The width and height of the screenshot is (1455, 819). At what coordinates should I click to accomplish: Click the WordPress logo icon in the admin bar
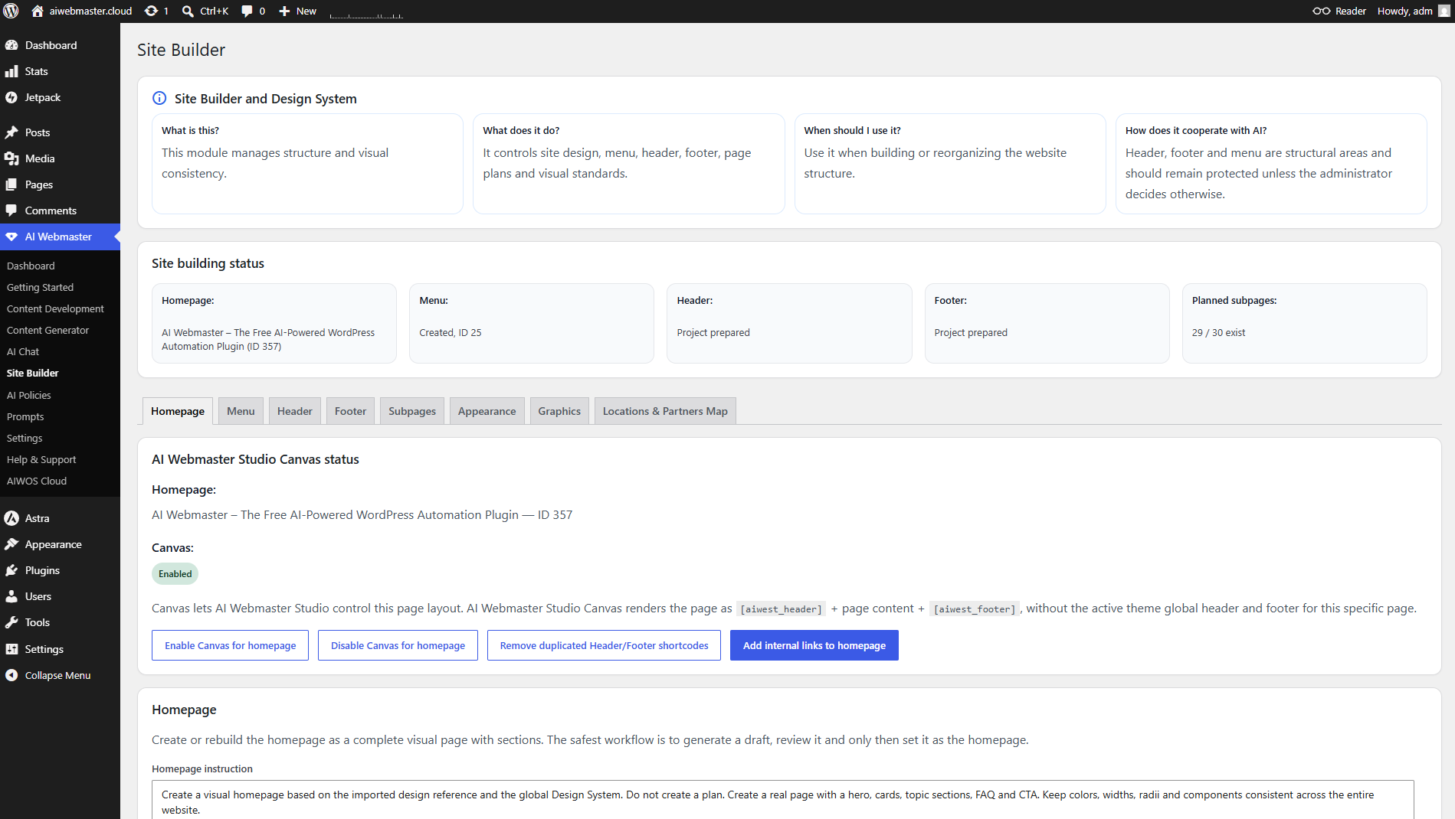click(11, 11)
